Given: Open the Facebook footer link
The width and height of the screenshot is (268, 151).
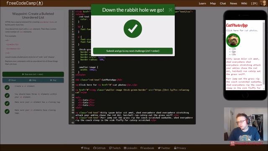Looking at the screenshot, I should [147, 148].
